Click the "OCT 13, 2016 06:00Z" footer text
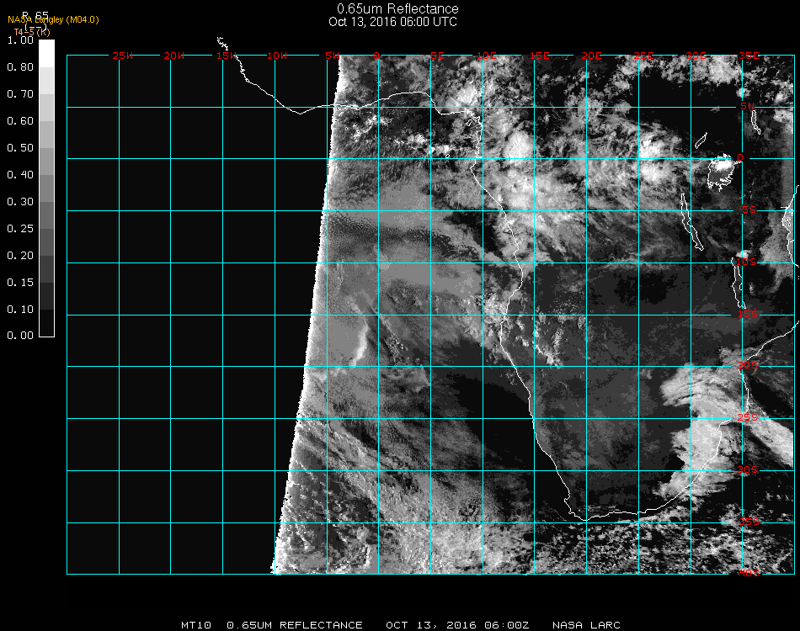800x631 pixels. (457, 625)
